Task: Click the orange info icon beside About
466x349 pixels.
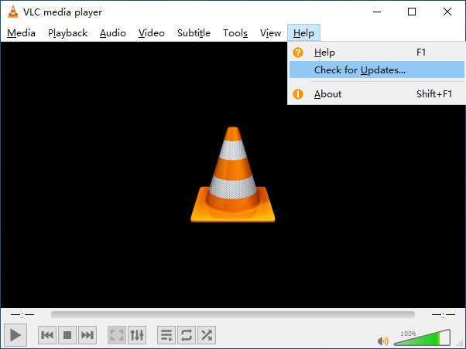Action: (x=298, y=94)
